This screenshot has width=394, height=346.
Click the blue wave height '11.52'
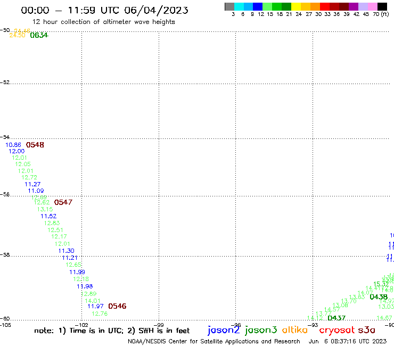pos(48,216)
